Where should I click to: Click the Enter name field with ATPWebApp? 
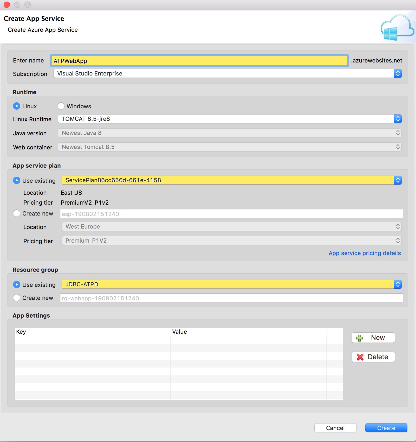[x=199, y=61]
